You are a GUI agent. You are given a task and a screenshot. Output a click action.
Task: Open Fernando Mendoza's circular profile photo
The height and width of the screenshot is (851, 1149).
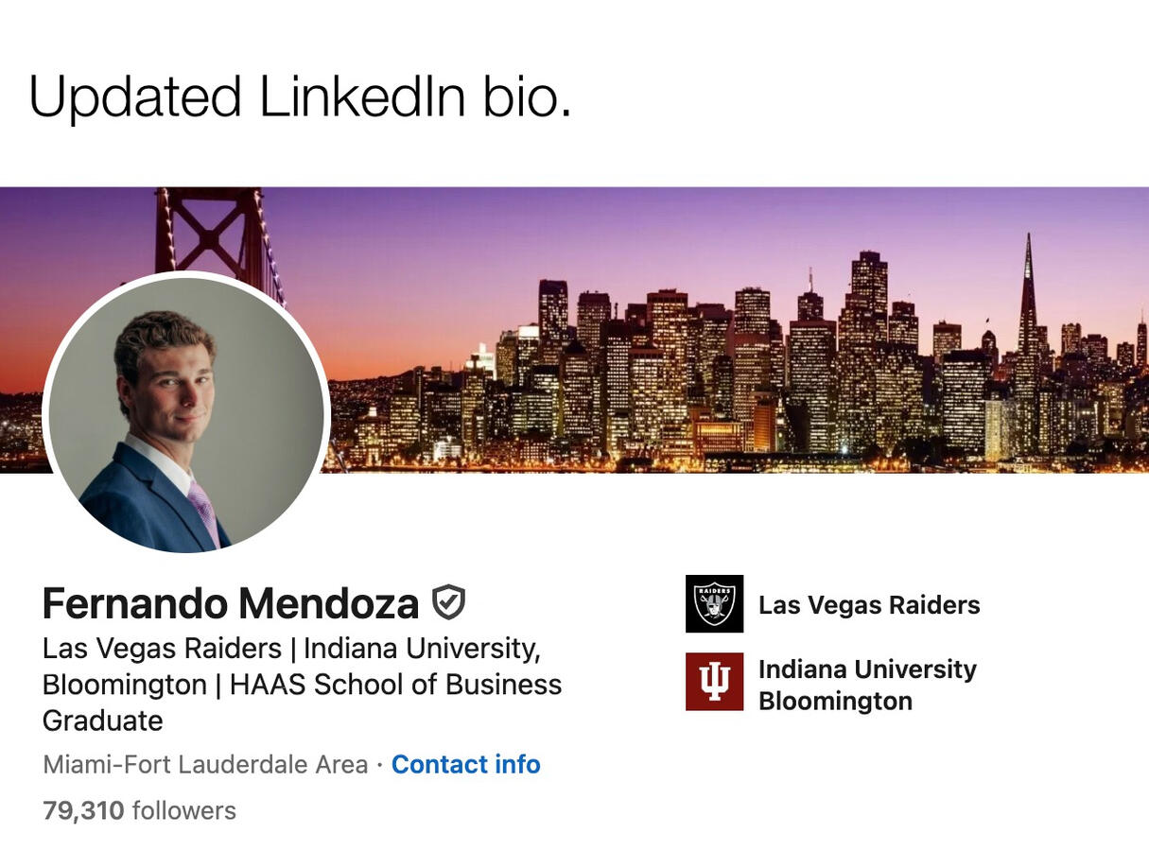pos(186,413)
